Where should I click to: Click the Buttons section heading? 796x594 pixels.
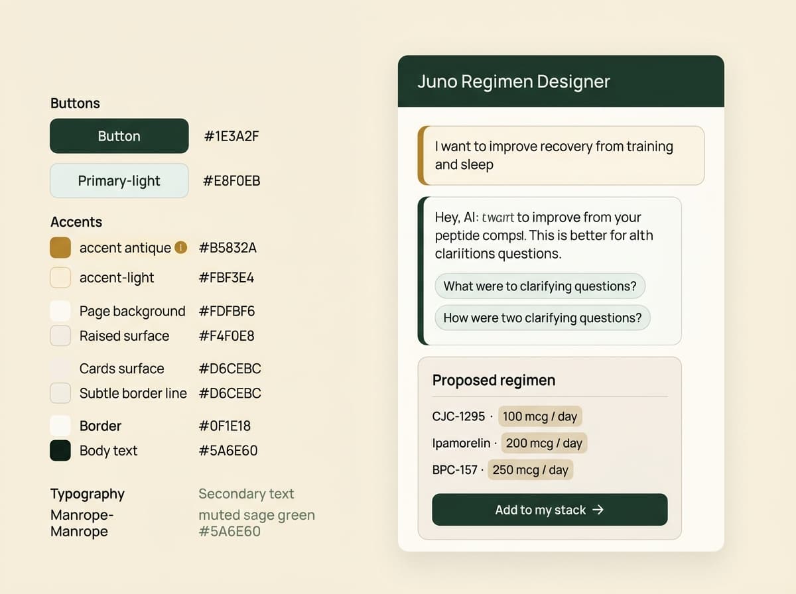pyautogui.click(x=75, y=103)
